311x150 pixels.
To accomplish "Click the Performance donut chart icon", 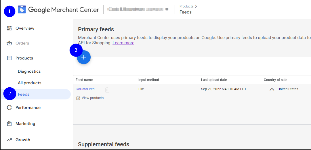I will tap(9, 107).
